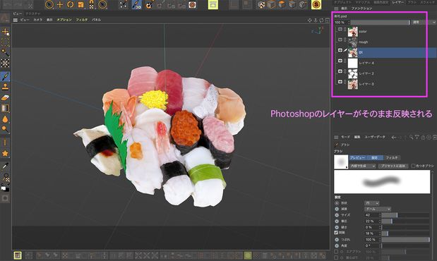
Task: Switch to the brush フィルタ tab
Action: click(392, 158)
